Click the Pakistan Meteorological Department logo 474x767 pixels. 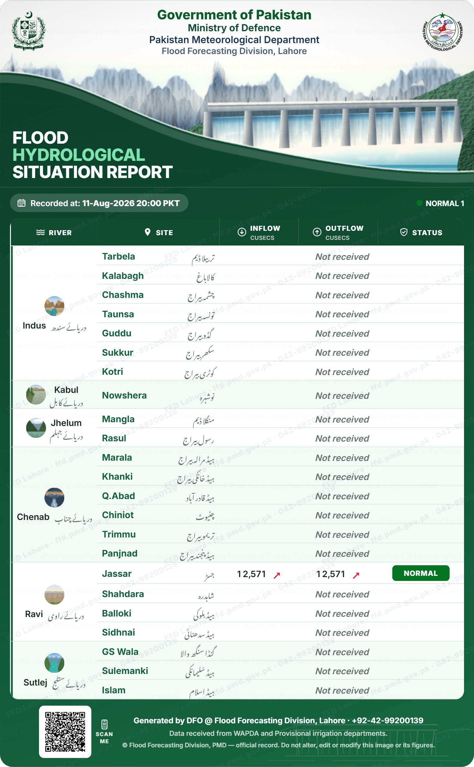pyautogui.click(x=442, y=32)
